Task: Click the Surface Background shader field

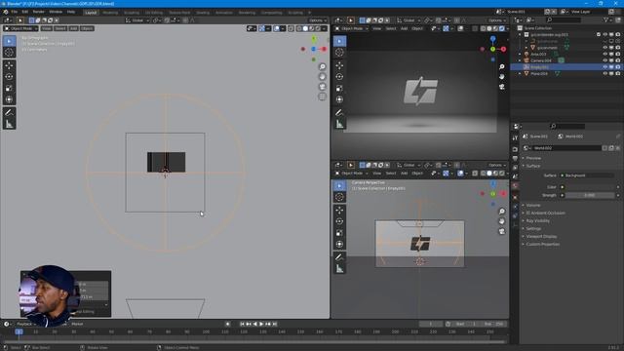Action: (587, 175)
